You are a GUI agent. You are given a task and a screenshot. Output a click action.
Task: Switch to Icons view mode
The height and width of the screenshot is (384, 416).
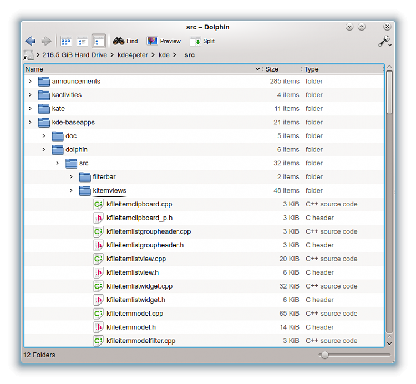[x=66, y=41]
